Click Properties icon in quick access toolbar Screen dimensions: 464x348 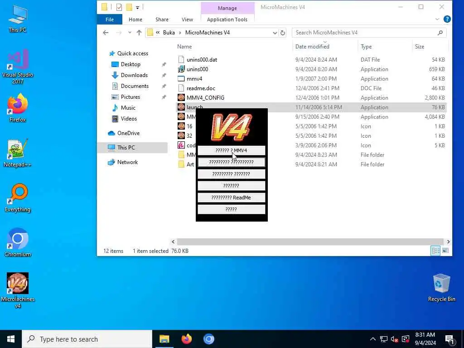(119, 7)
